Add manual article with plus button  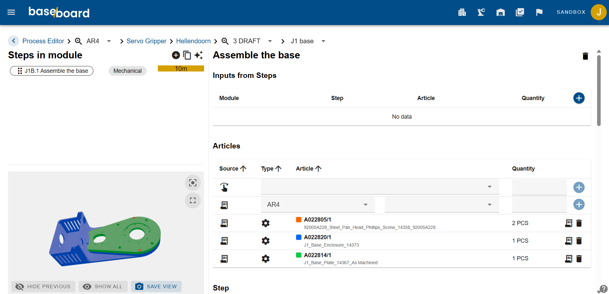click(579, 187)
